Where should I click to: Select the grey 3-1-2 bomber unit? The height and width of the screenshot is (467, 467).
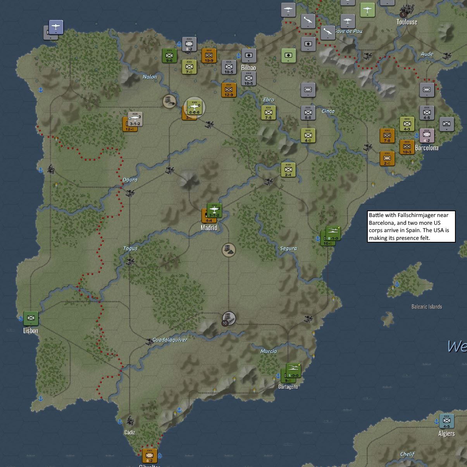135,119
